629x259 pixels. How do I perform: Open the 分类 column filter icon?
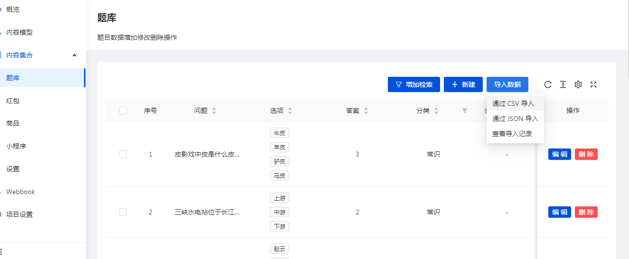click(465, 111)
